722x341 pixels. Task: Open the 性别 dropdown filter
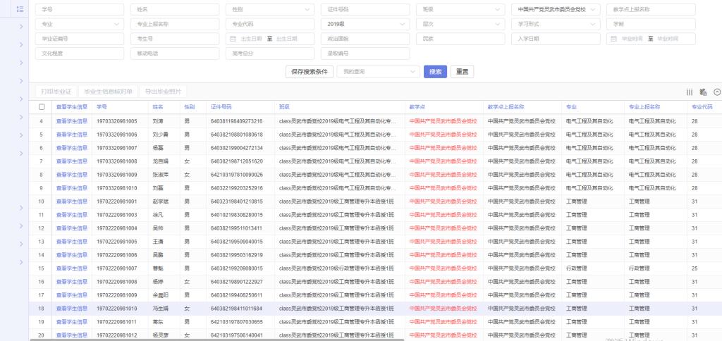[x=270, y=10]
